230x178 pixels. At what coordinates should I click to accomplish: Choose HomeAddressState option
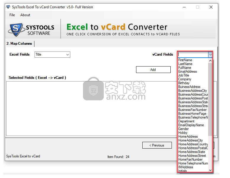192,152
